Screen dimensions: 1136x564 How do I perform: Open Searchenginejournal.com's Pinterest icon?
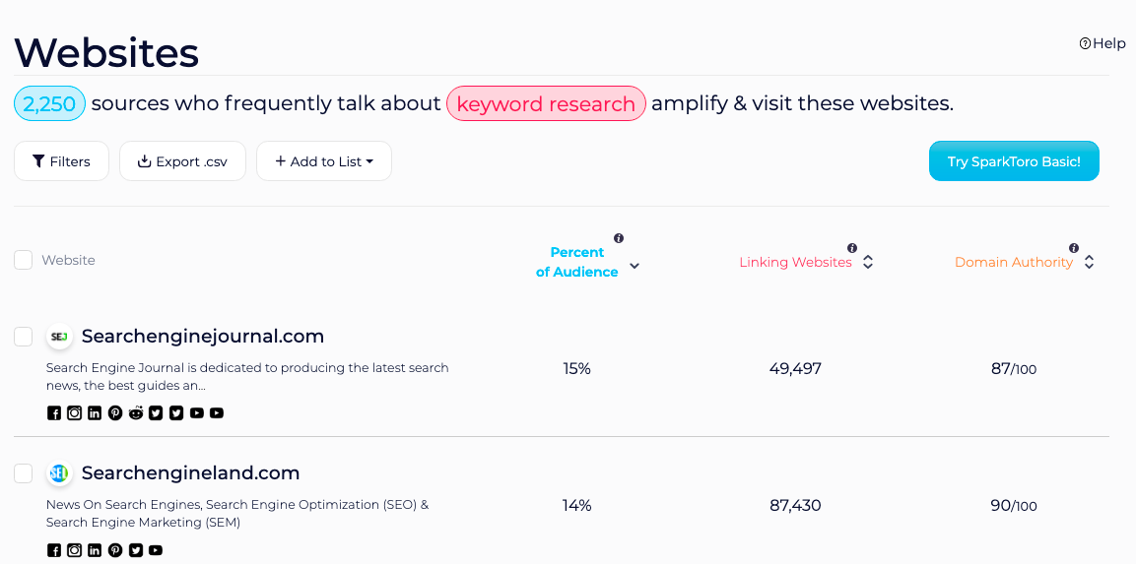coord(115,413)
